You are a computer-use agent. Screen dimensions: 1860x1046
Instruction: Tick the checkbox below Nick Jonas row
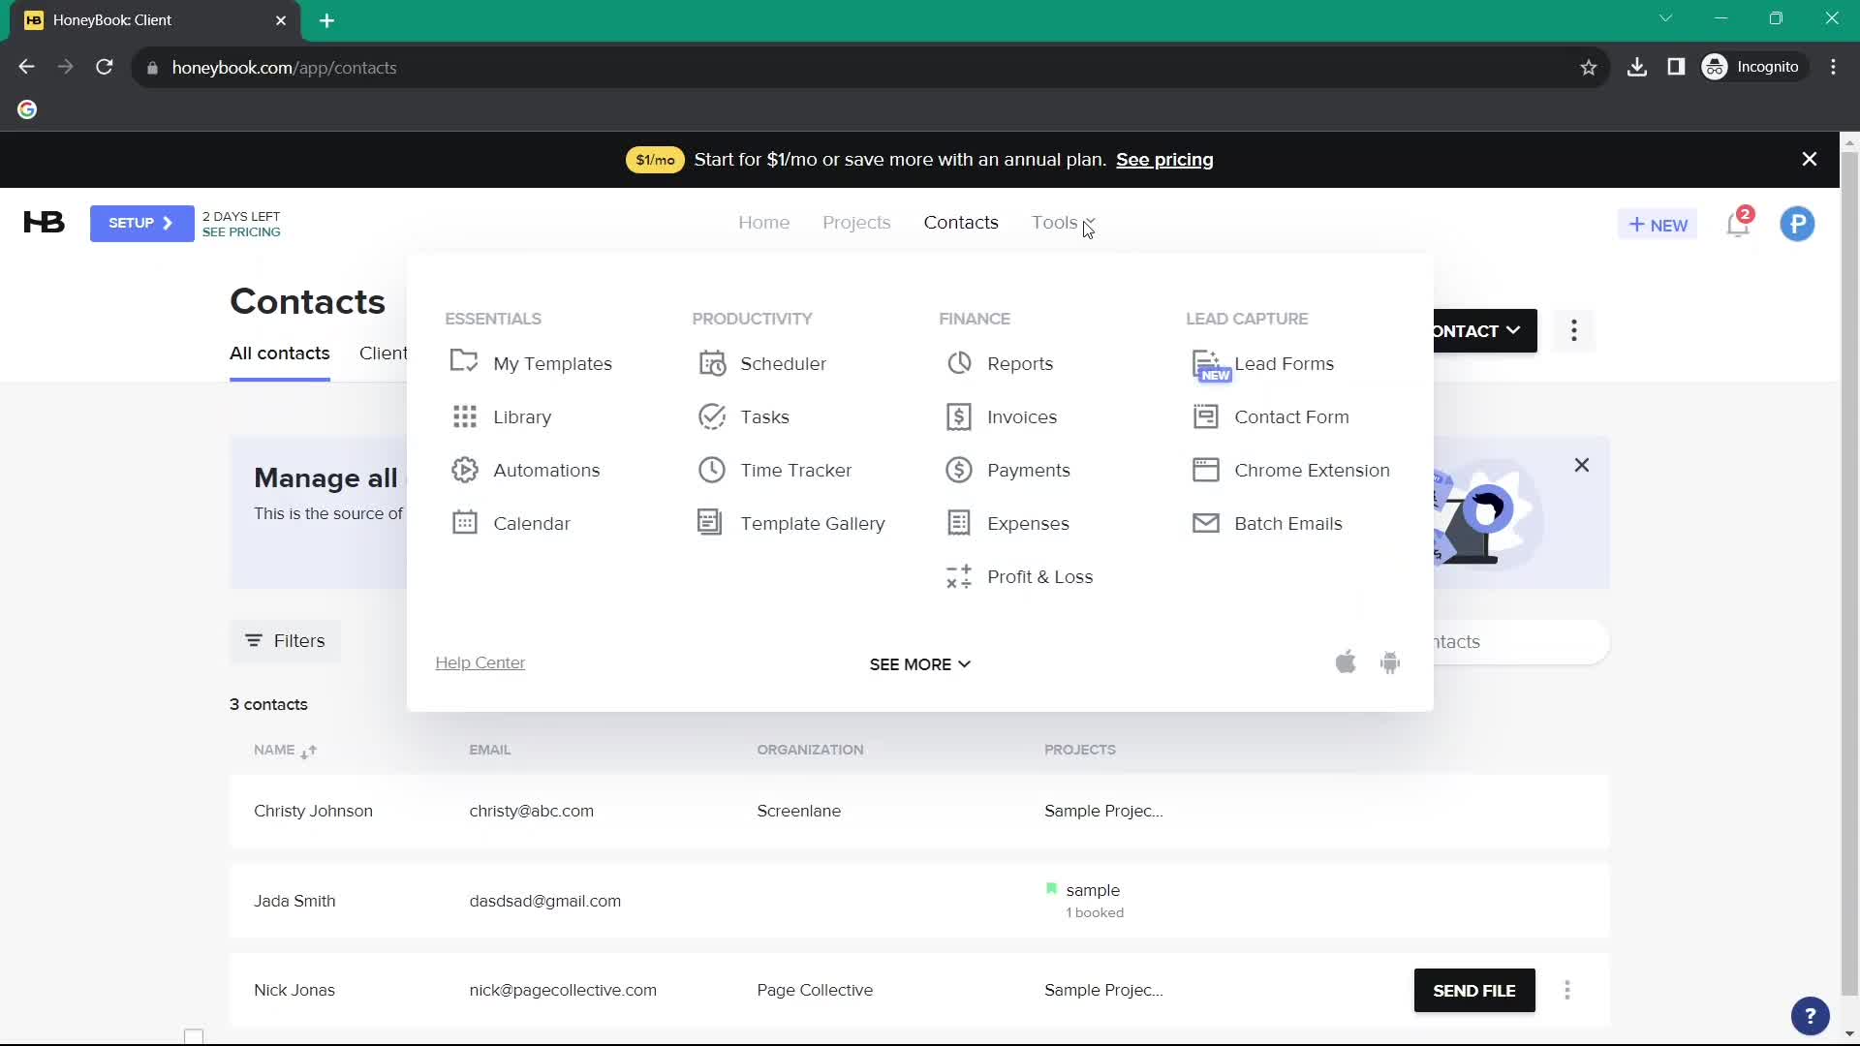tap(194, 1036)
